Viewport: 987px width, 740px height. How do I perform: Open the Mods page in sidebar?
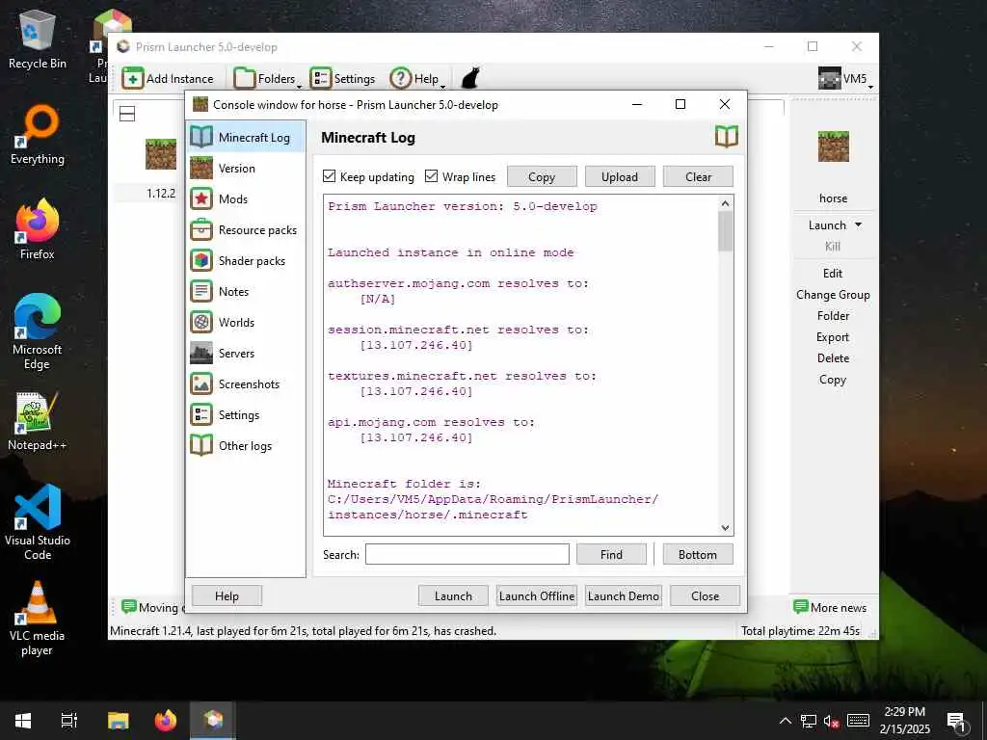pyautogui.click(x=246, y=198)
